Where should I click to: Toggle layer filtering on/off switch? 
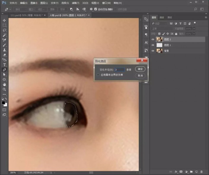point(195,23)
